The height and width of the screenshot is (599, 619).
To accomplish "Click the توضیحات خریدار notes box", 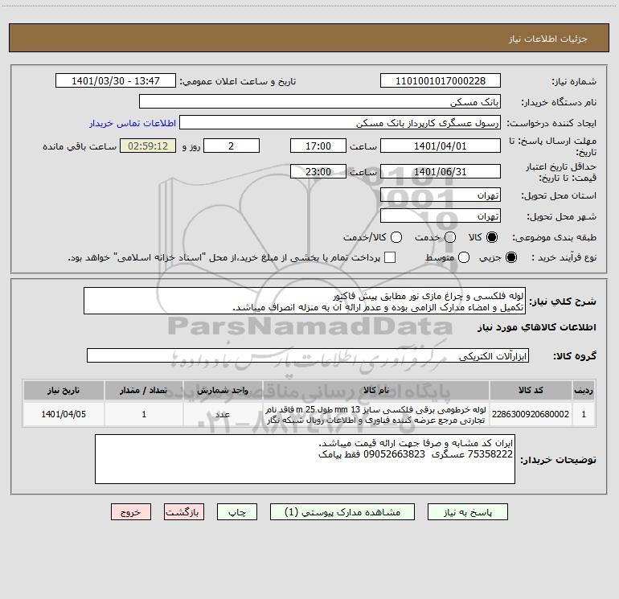I will click(x=305, y=459).
